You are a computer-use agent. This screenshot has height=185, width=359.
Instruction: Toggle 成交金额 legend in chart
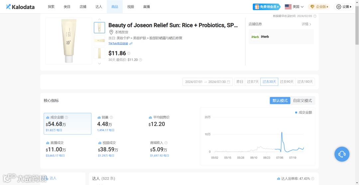(303, 113)
